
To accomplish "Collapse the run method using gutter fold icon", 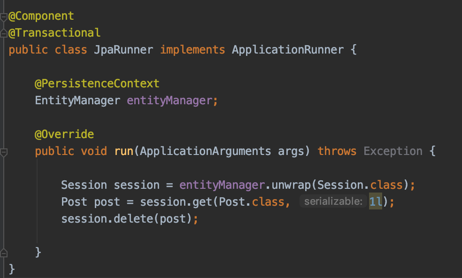I will 4,153.
